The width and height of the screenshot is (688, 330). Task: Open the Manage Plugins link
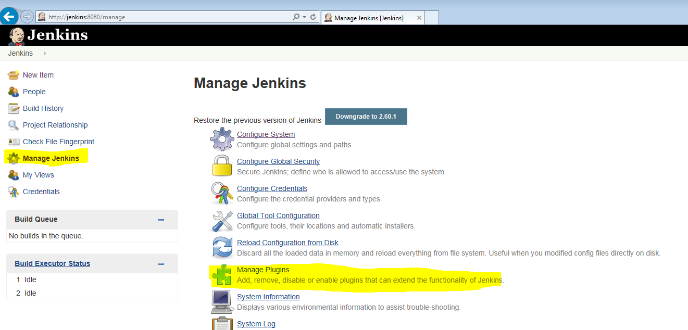pyautogui.click(x=263, y=270)
